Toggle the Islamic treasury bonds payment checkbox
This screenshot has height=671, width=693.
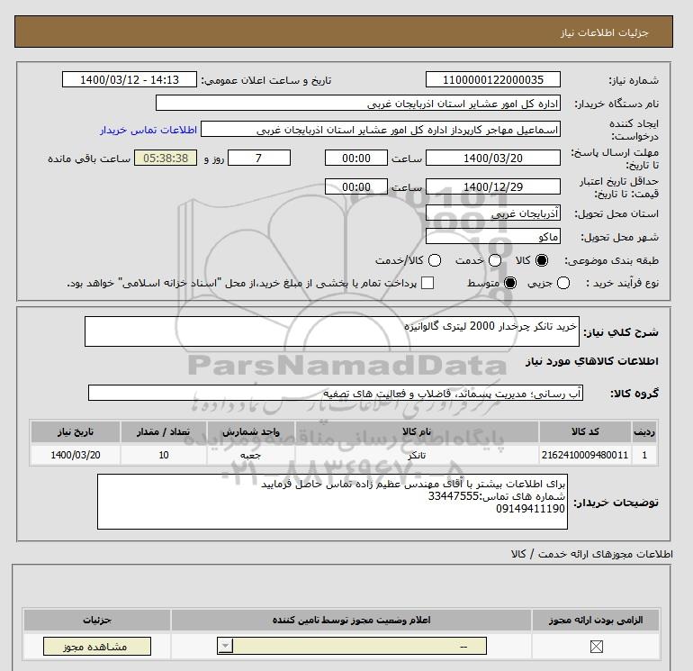click(x=427, y=283)
